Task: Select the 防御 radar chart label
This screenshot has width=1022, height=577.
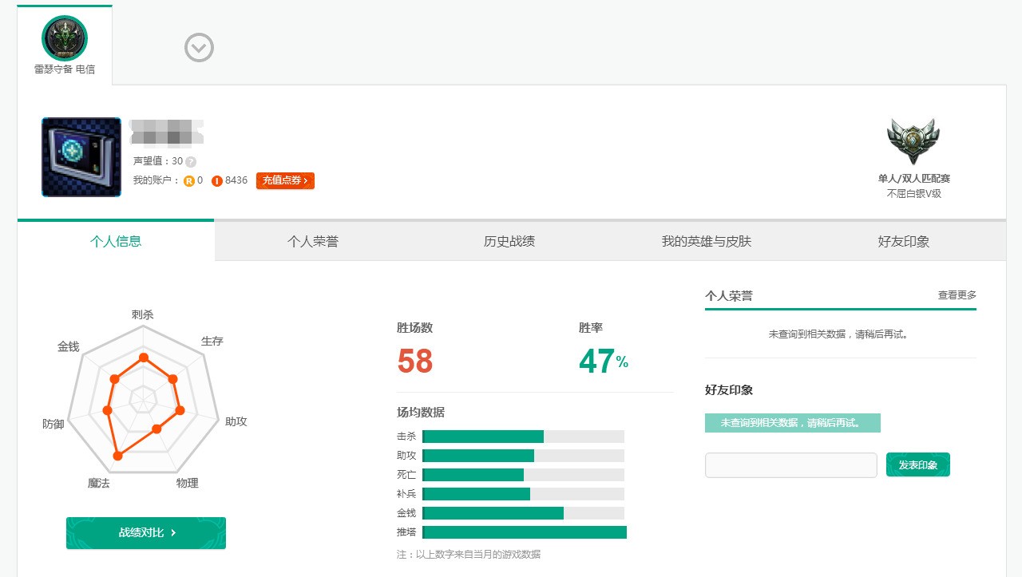Action: 53,424
